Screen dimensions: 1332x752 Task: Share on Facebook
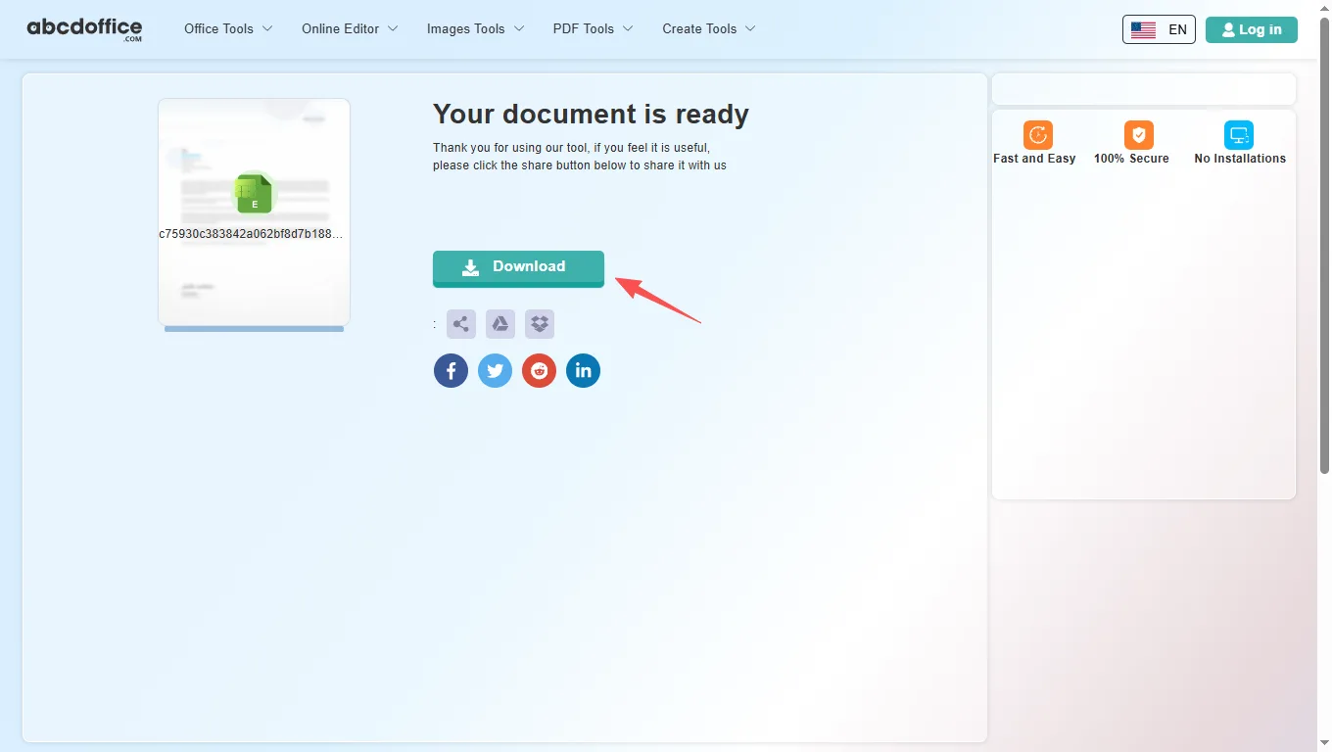451,370
